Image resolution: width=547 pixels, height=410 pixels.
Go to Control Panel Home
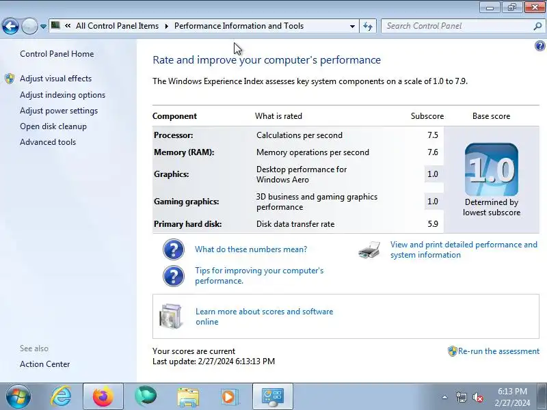click(57, 54)
